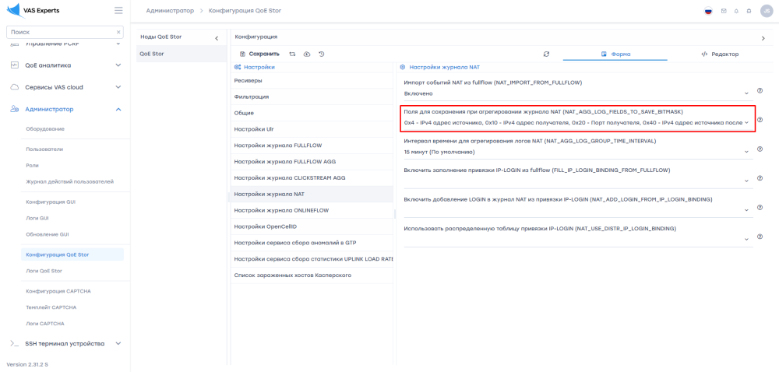Select Настройки журнала FULLFLOW section

278,146
